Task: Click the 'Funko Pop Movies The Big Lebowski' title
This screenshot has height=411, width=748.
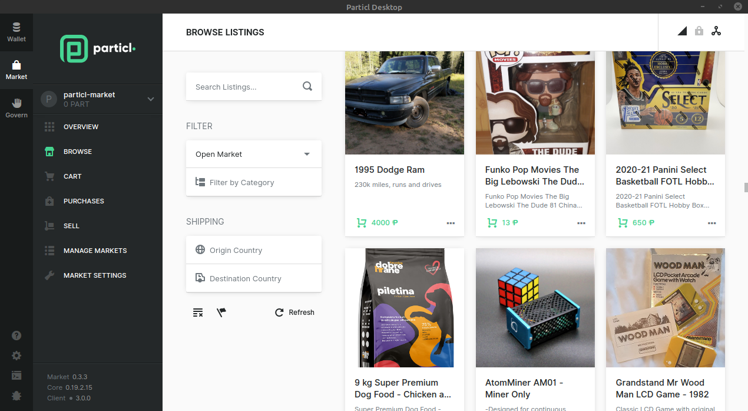Action: tap(535, 176)
